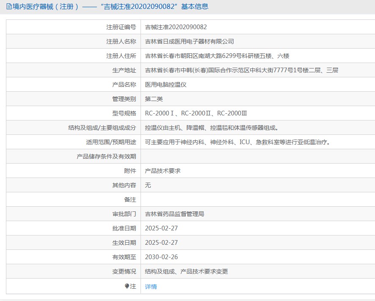375x301 pixels.
Task: Click the change status 结构及组成、产品技术要求变更
Action: [x=186, y=271]
